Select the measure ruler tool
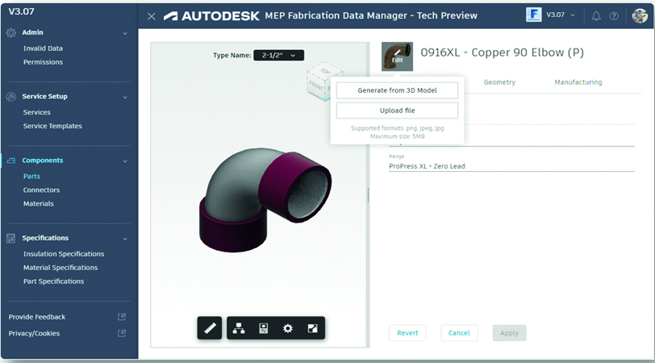The height and width of the screenshot is (363, 655). 210,328
